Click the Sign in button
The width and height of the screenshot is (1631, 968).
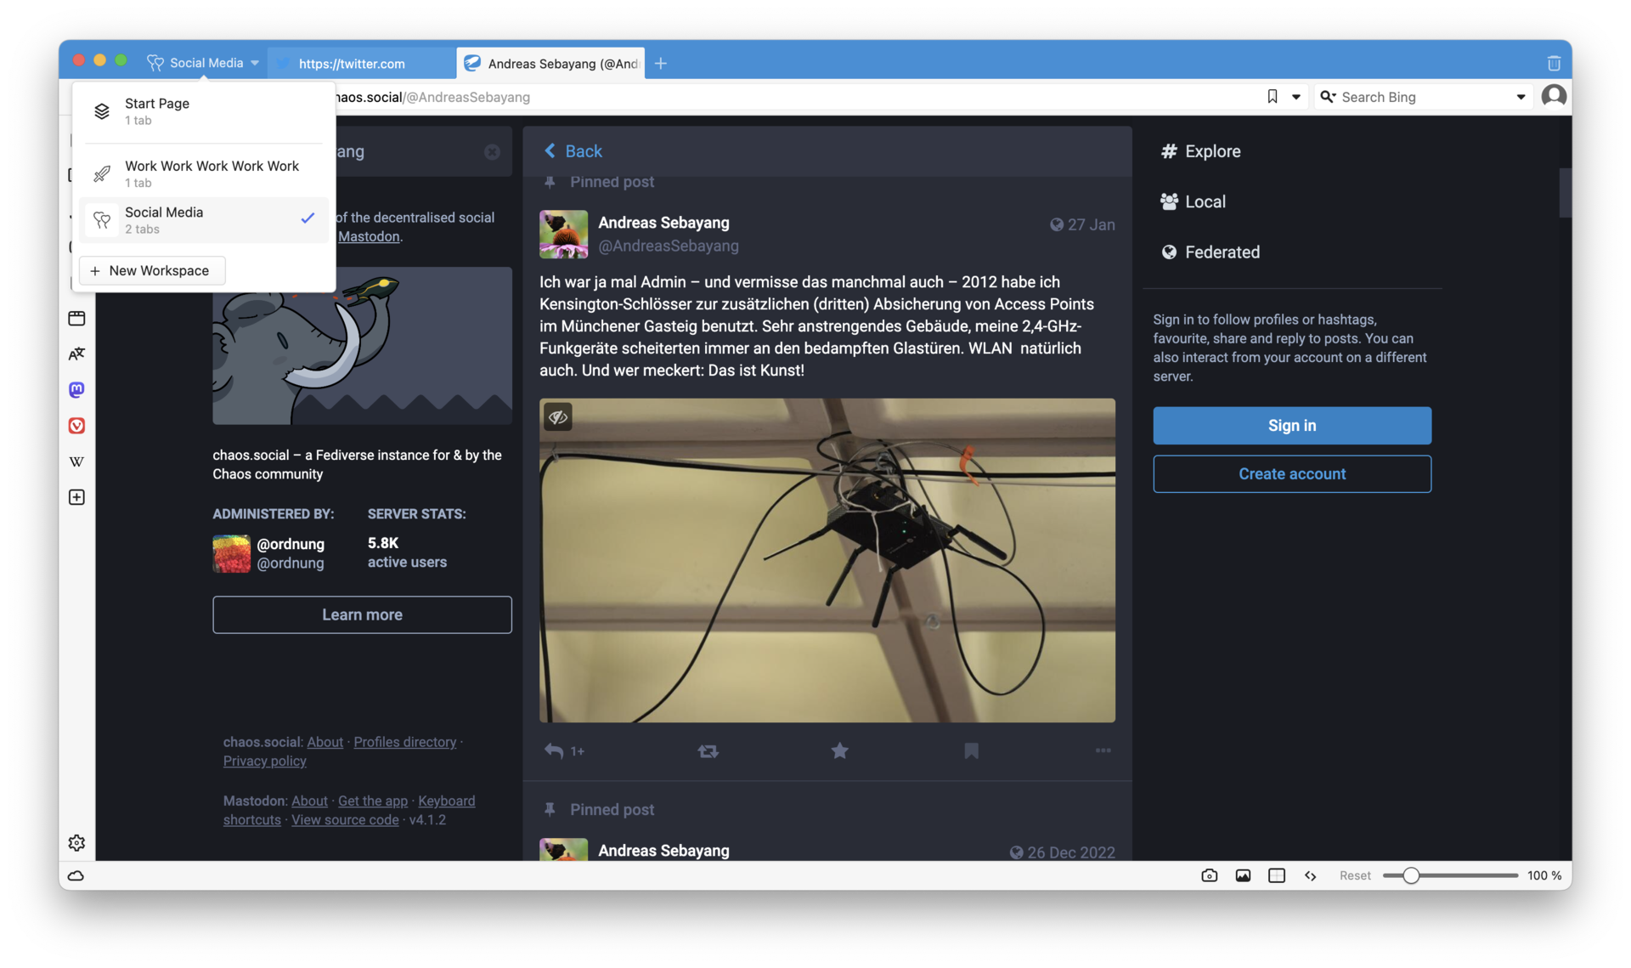coord(1291,425)
